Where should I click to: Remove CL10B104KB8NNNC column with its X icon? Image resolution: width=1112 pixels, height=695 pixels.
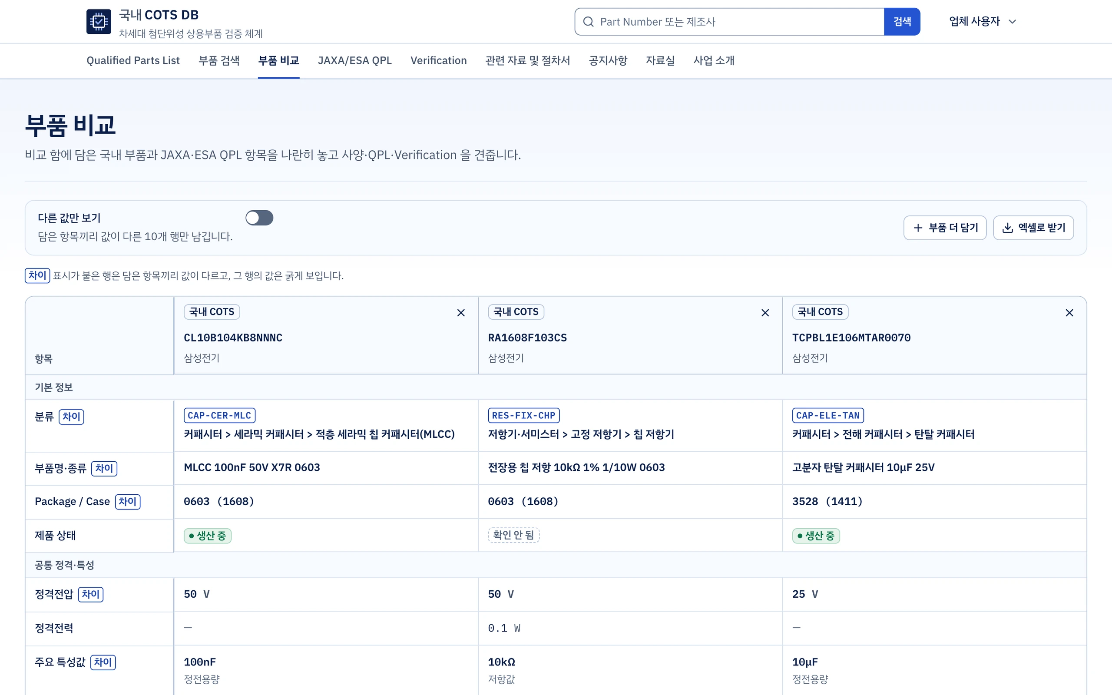tap(461, 313)
